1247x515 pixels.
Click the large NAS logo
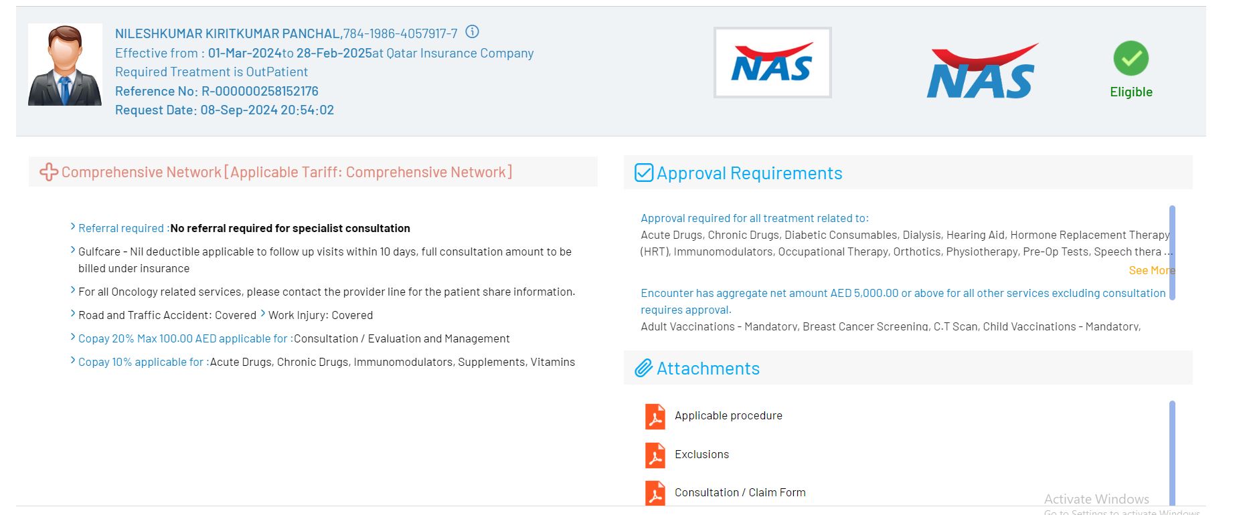click(x=982, y=71)
